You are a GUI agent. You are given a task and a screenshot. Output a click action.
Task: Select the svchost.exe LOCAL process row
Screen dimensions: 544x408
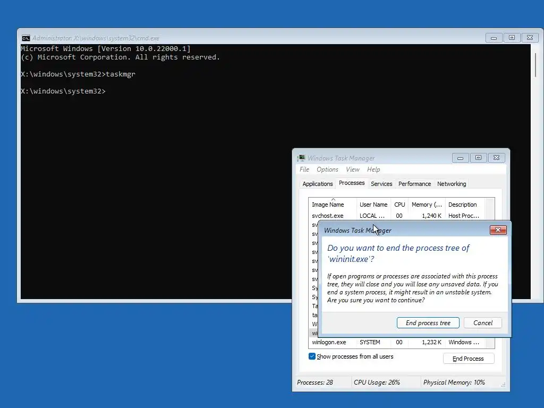click(x=397, y=216)
